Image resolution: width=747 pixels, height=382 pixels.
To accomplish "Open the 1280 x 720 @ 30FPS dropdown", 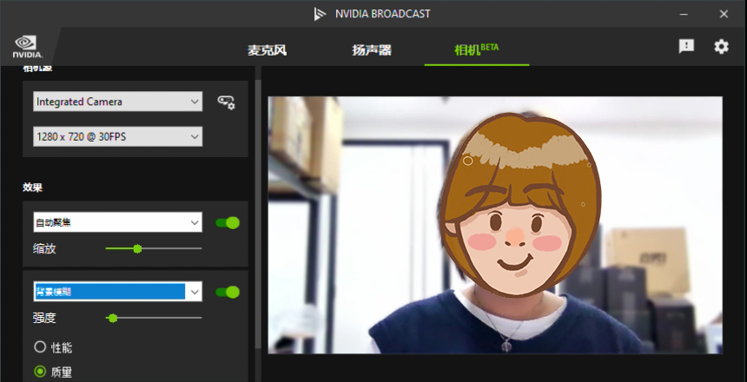I will point(117,136).
